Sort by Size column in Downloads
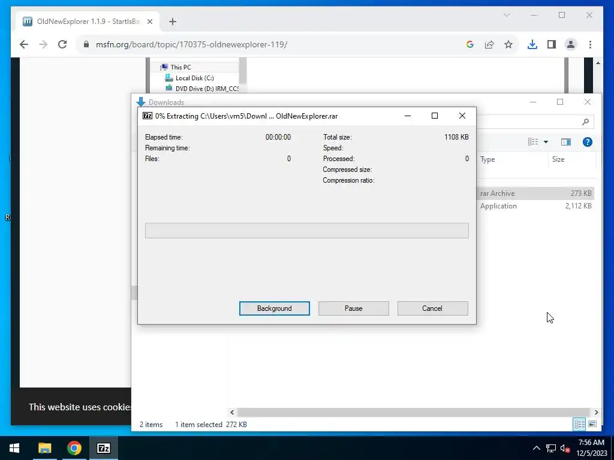The height and width of the screenshot is (460, 614). [x=571, y=159]
